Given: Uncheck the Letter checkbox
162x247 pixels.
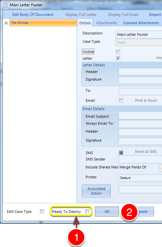Looking at the screenshot, I should (x=118, y=58).
